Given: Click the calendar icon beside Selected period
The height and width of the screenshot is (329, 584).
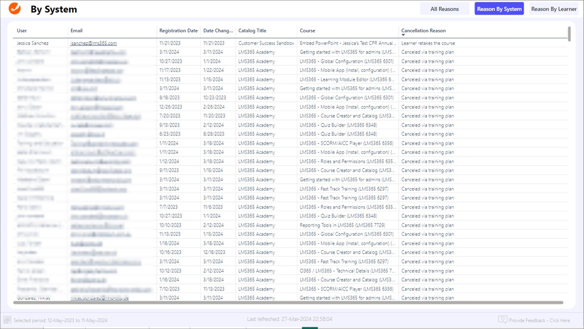Looking at the screenshot, I should click(7, 320).
